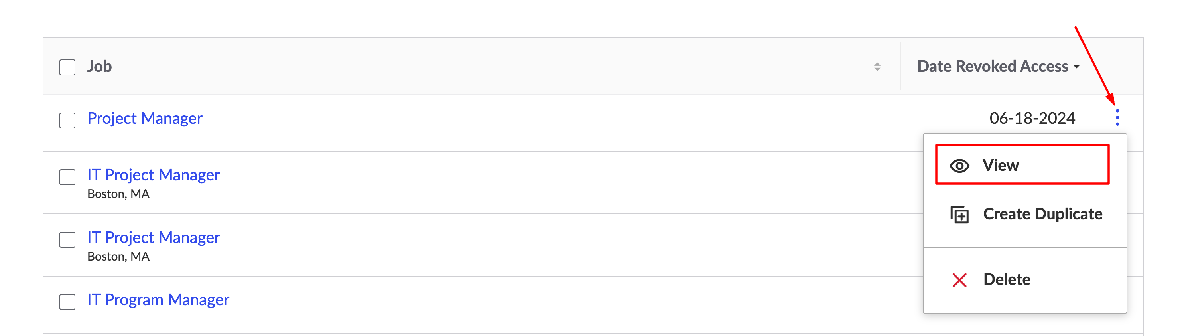Select Create Duplicate menu option
This screenshot has height=336, width=1186.
[x=1025, y=214]
